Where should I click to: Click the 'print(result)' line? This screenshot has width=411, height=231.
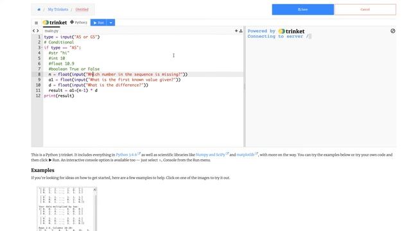coord(59,96)
